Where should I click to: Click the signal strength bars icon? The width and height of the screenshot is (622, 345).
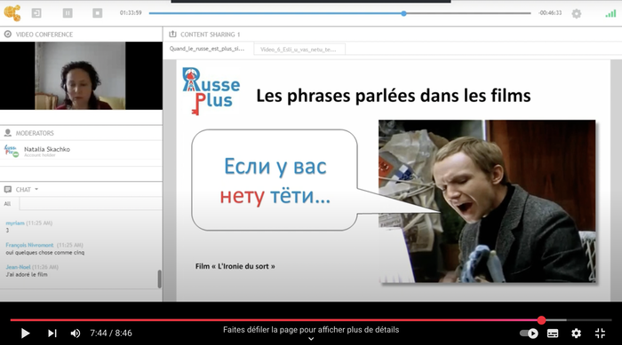610,13
